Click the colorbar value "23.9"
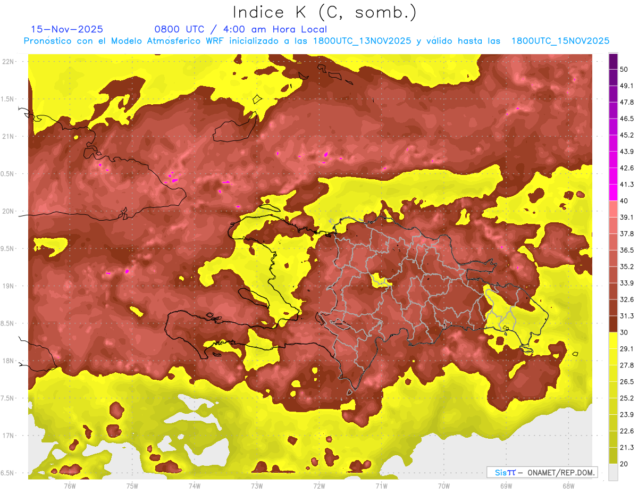This screenshot has height=493, width=638. coord(626,415)
